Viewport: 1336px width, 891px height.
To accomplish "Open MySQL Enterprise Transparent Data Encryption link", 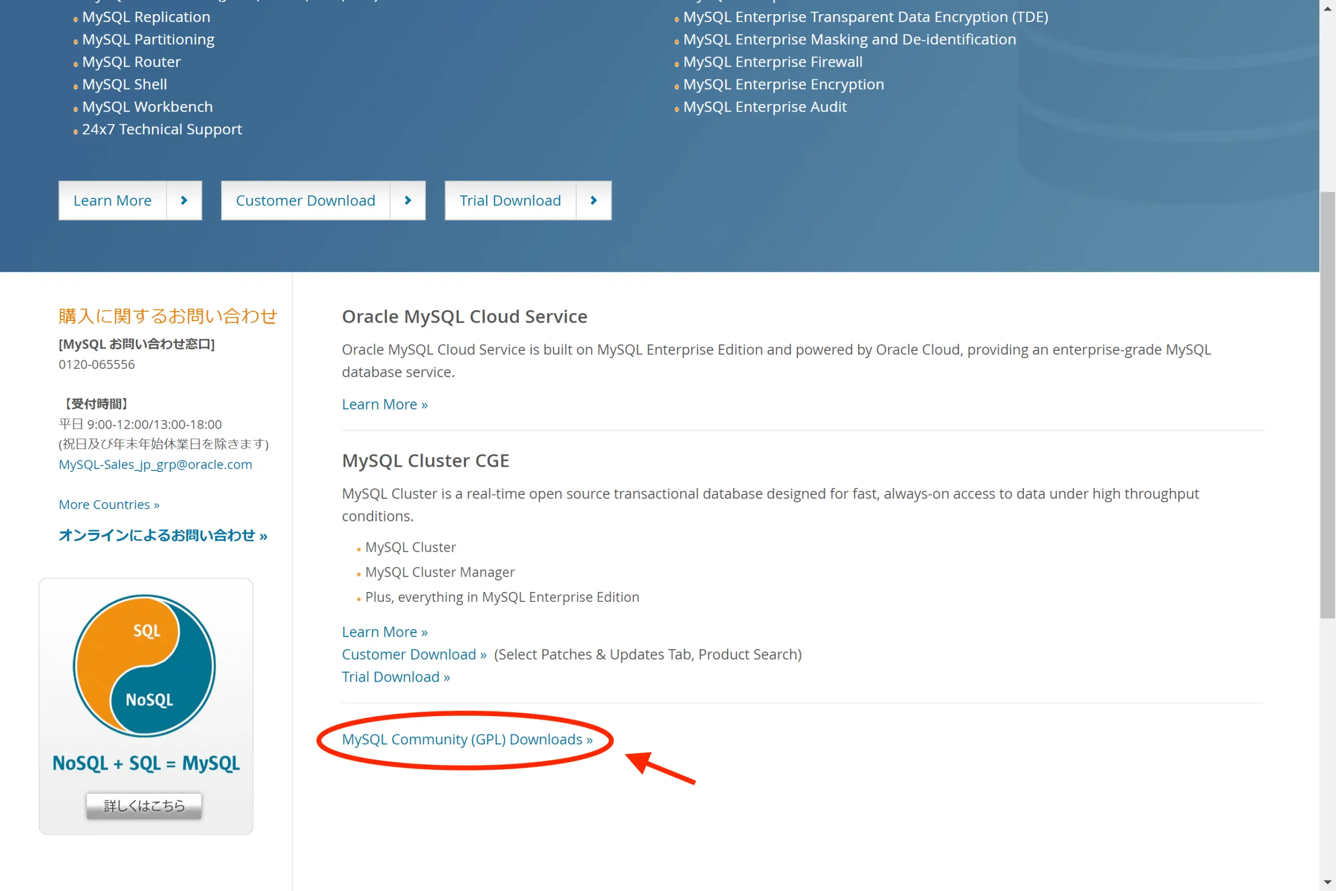I will point(866,17).
